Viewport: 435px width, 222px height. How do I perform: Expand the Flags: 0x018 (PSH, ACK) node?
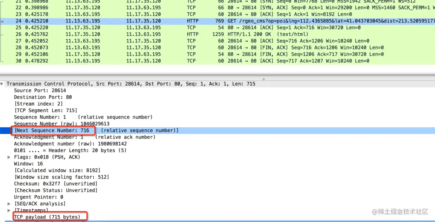9,157
